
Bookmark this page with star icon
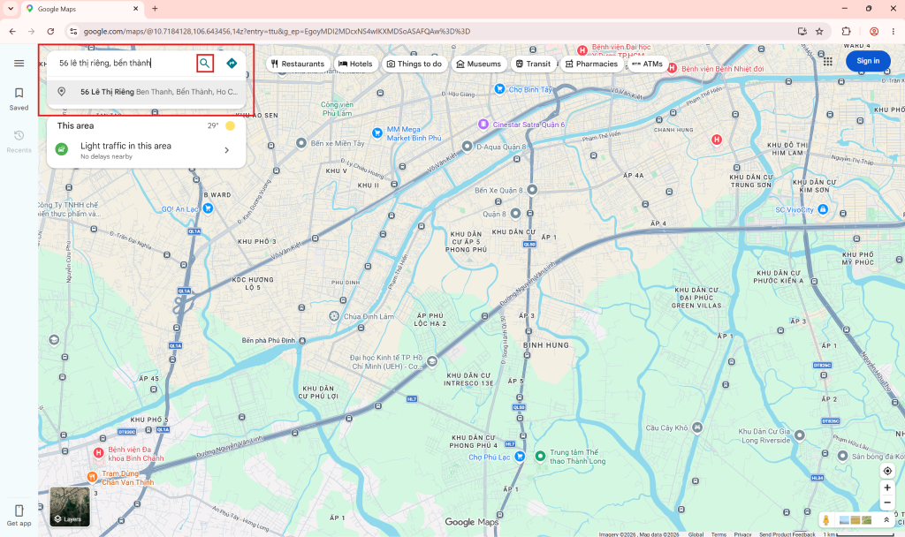pos(819,31)
